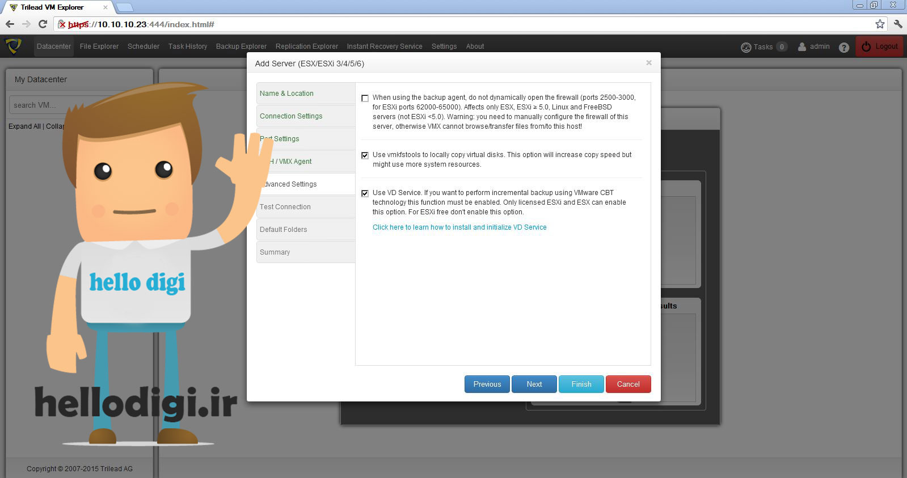Bookmark page with the star icon
The width and height of the screenshot is (907, 478).
(x=880, y=24)
